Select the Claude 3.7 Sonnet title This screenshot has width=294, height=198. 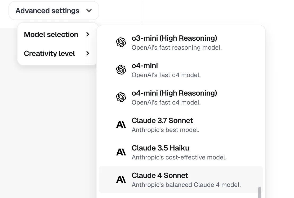162,121
